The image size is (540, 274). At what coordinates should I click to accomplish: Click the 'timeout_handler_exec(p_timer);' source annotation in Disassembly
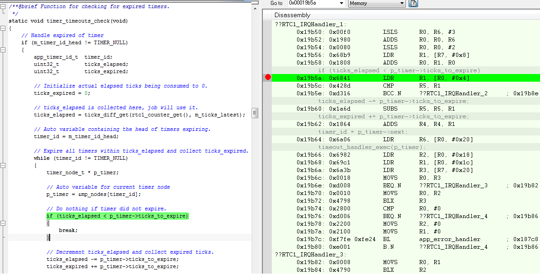point(372,147)
